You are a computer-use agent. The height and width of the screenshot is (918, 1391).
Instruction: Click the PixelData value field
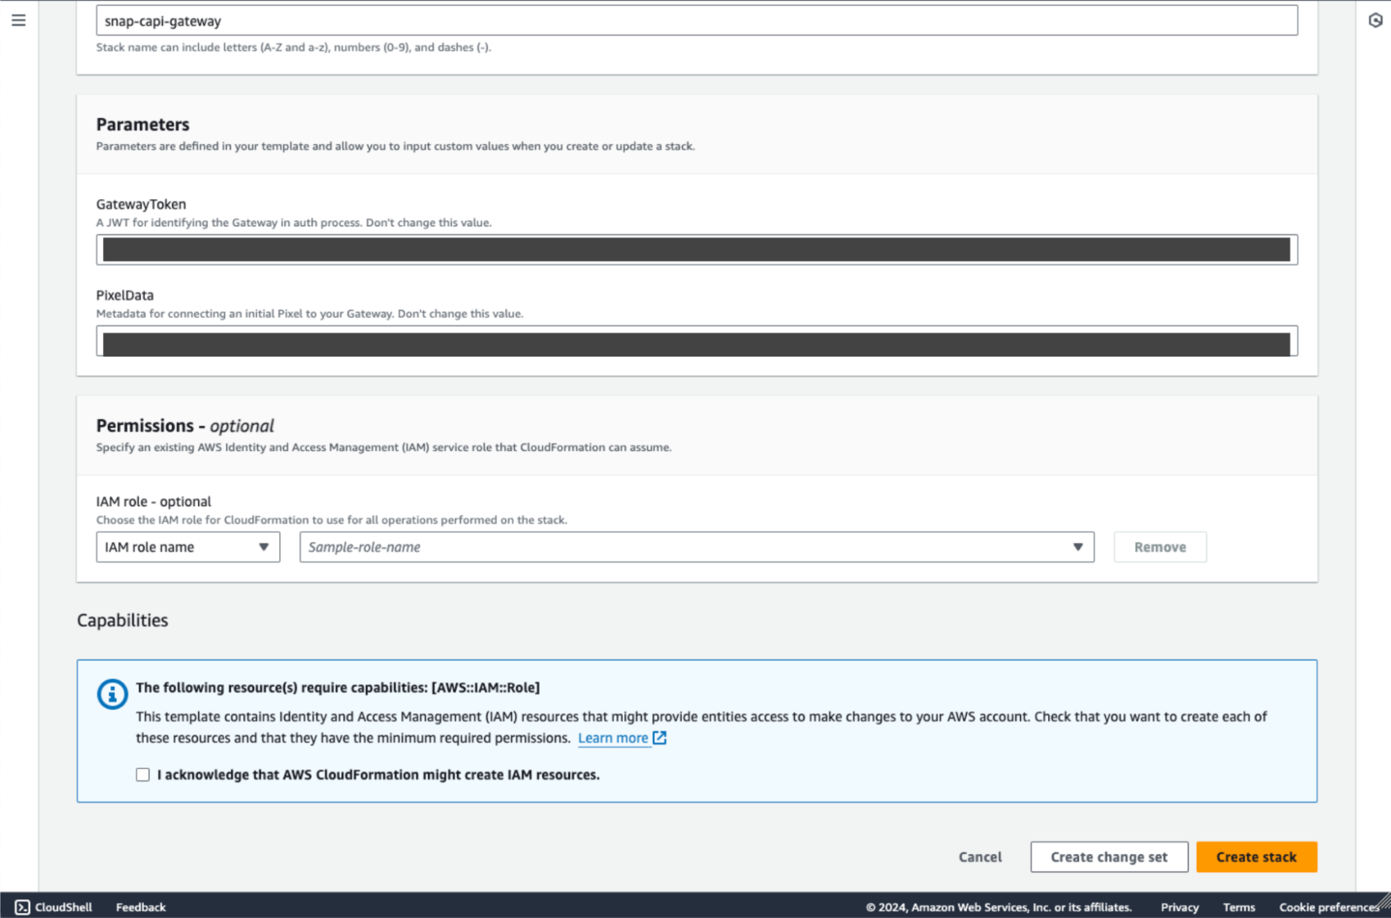(697, 341)
